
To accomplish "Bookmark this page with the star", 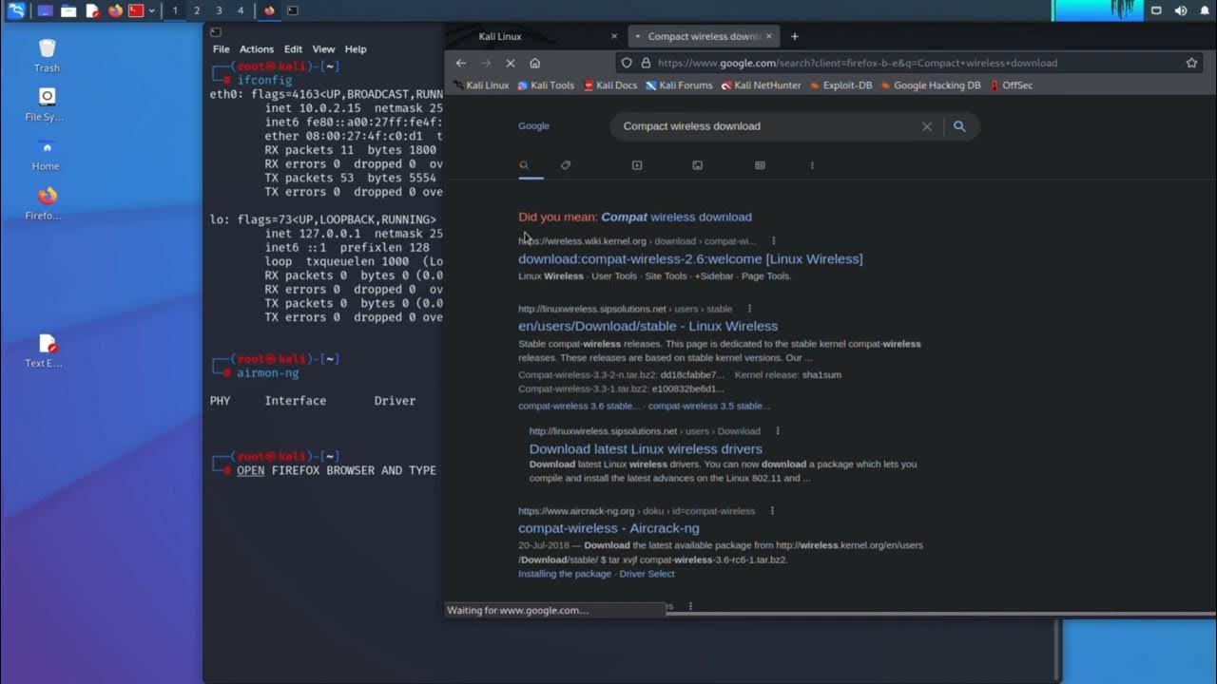I will click(1191, 63).
